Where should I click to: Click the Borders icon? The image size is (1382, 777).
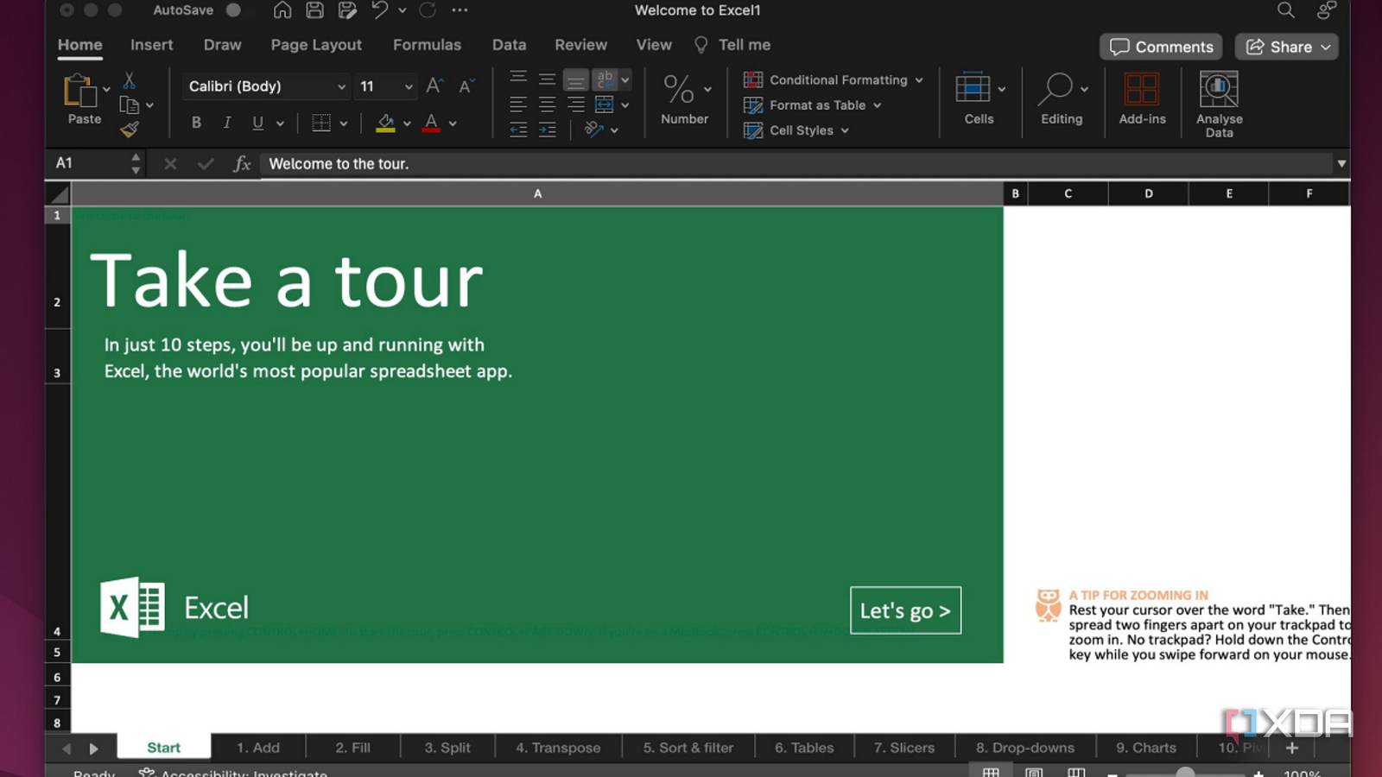(x=321, y=123)
